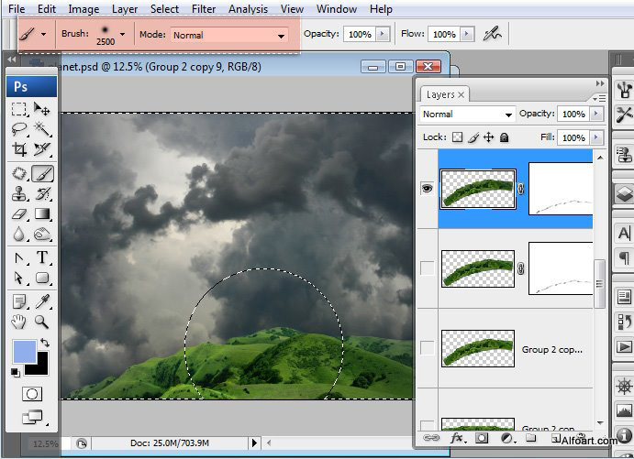Image resolution: width=634 pixels, height=459 pixels.
Task: Activate the Type tool
Action: (42, 257)
